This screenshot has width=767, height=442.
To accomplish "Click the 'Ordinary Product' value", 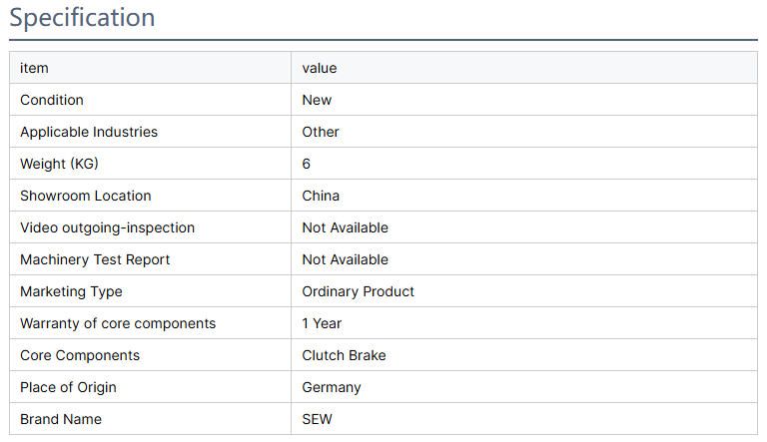I will (358, 291).
